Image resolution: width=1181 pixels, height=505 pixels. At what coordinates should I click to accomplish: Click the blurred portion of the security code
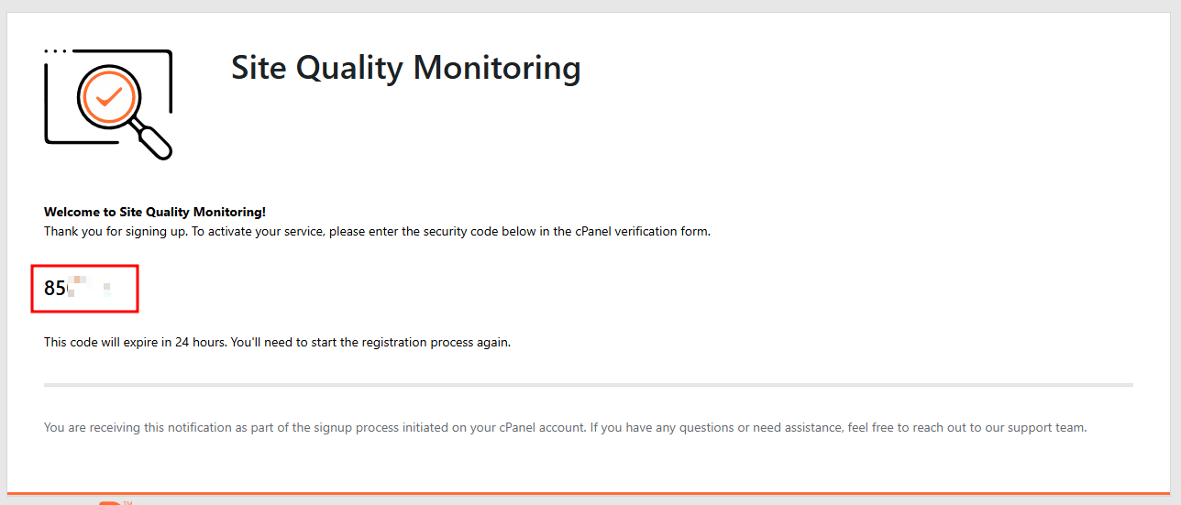pos(92,289)
